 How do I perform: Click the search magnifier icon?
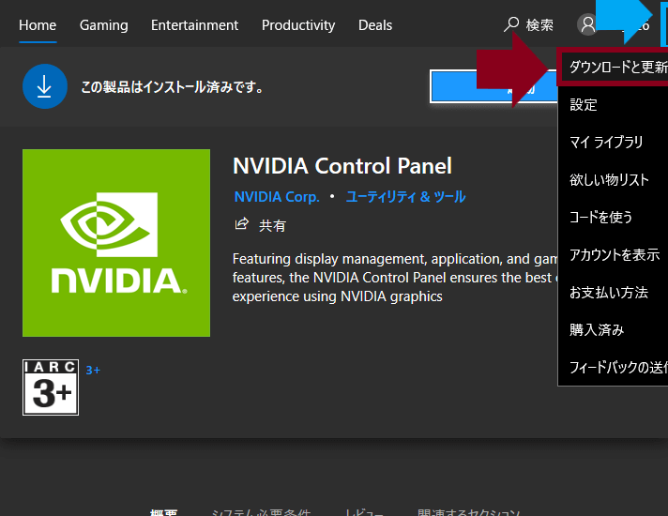click(512, 24)
